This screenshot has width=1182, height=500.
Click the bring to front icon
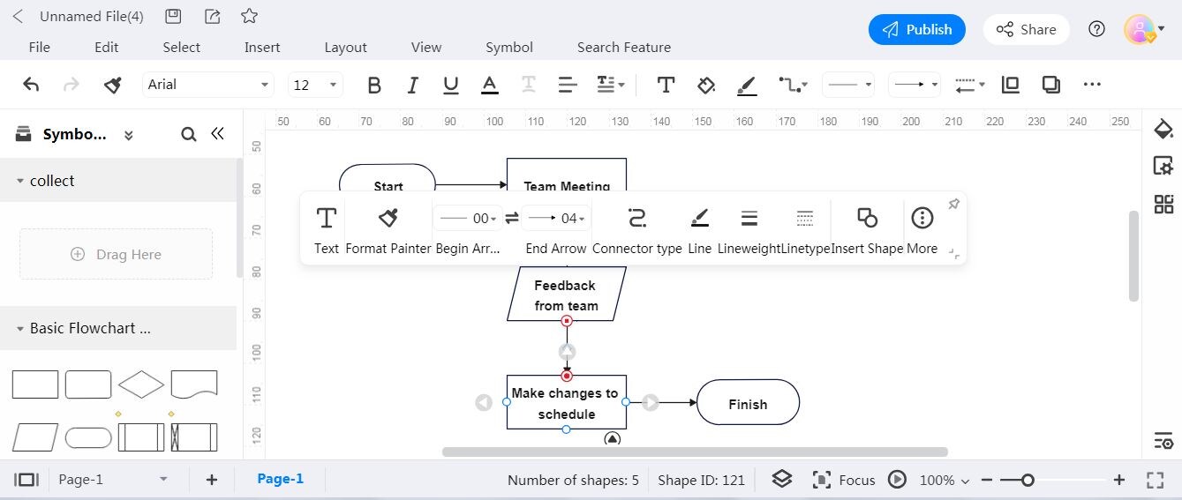[1011, 85]
